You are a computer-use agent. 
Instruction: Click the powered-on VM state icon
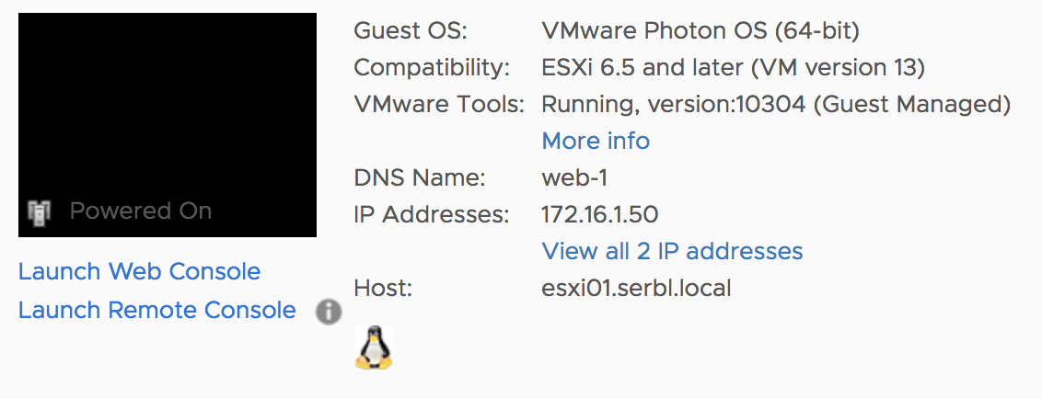pyautogui.click(x=40, y=211)
